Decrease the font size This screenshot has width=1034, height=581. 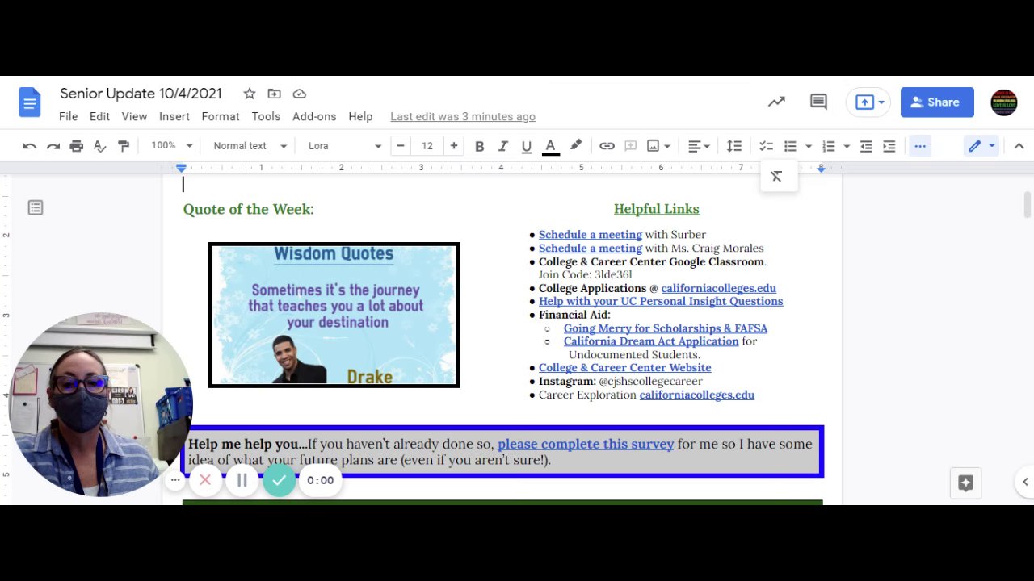tap(401, 146)
